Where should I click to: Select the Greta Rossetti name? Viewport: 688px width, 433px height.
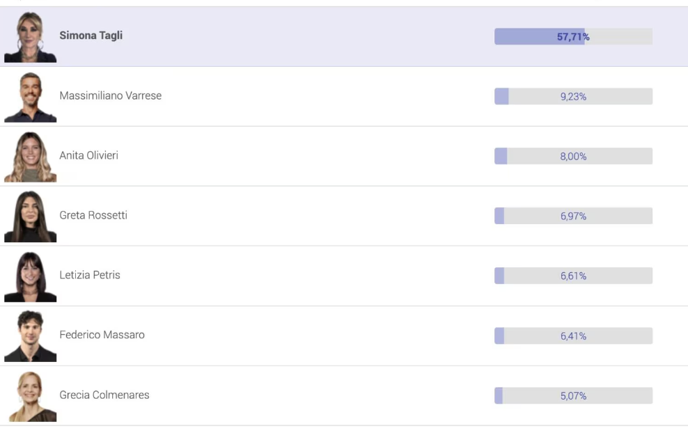93,215
